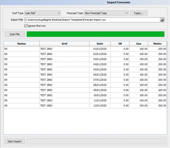Sort by the Status column header
The height and width of the screenshot is (148, 170).
22,44
